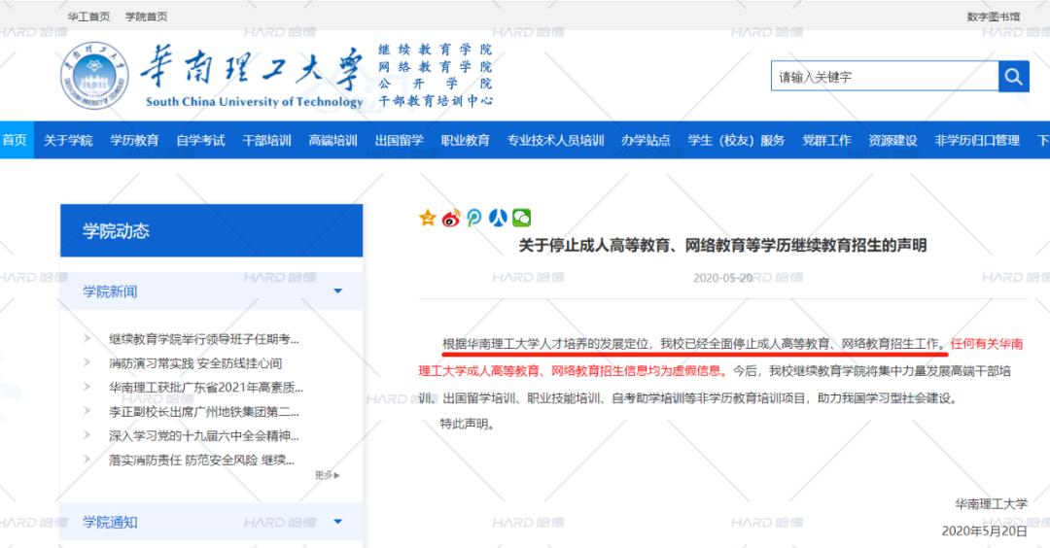Image resolution: width=1050 pixels, height=548 pixels.
Task: Click the article title 关于停止成人高等教育 statement
Action: 721,245
